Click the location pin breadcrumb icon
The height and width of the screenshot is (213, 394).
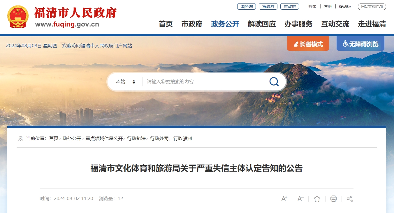(x=20, y=139)
